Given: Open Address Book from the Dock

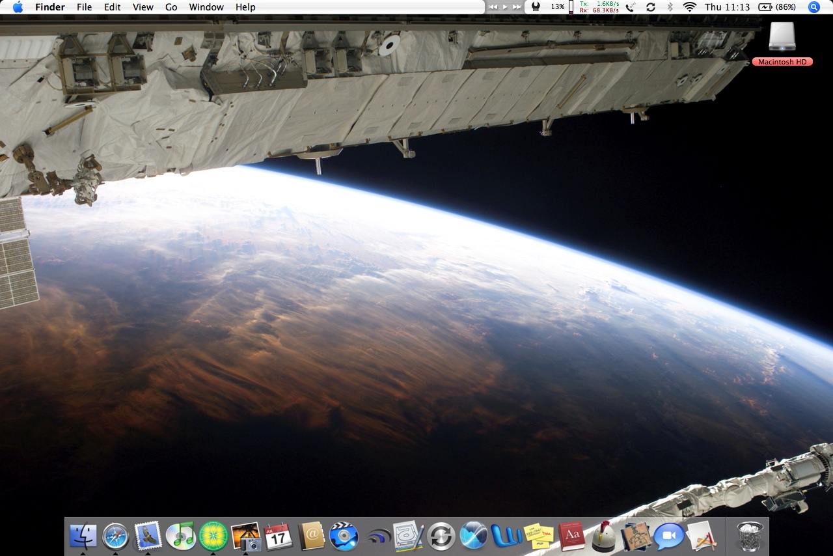Looking at the screenshot, I should [x=311, y=536].
